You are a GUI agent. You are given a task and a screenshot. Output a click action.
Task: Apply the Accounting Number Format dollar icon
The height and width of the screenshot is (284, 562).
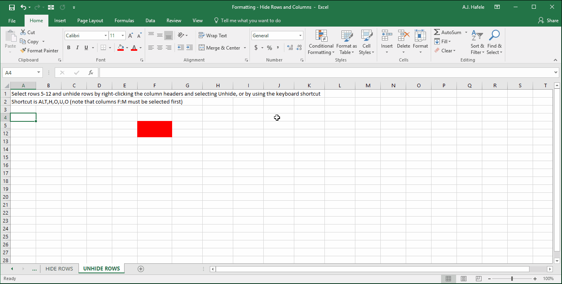tap(256, 48)
